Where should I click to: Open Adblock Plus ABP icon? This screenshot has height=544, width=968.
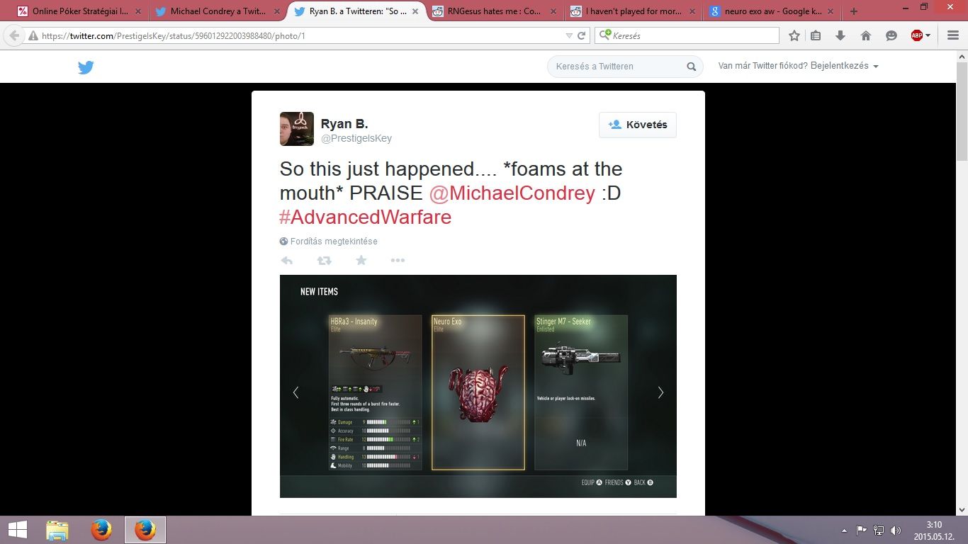tap(917, 35)
